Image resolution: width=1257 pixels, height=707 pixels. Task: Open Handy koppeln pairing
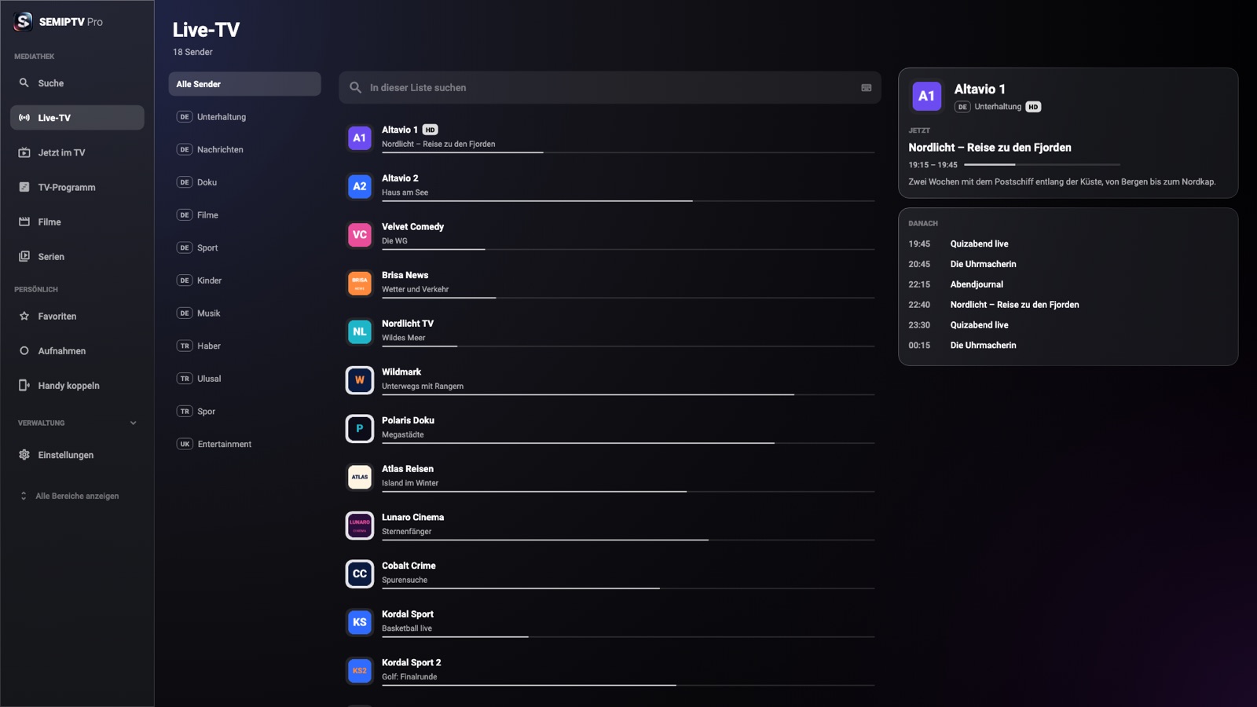pyautogui.click(x=77, y=385)
